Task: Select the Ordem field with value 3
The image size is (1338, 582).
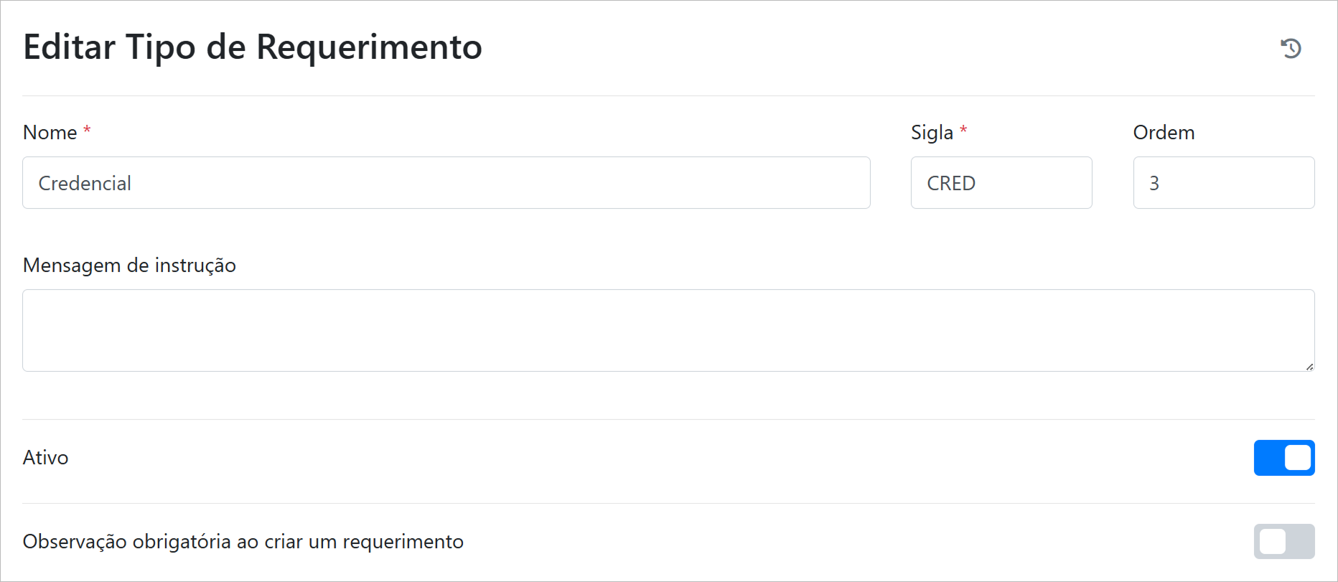Action: 1223,183
